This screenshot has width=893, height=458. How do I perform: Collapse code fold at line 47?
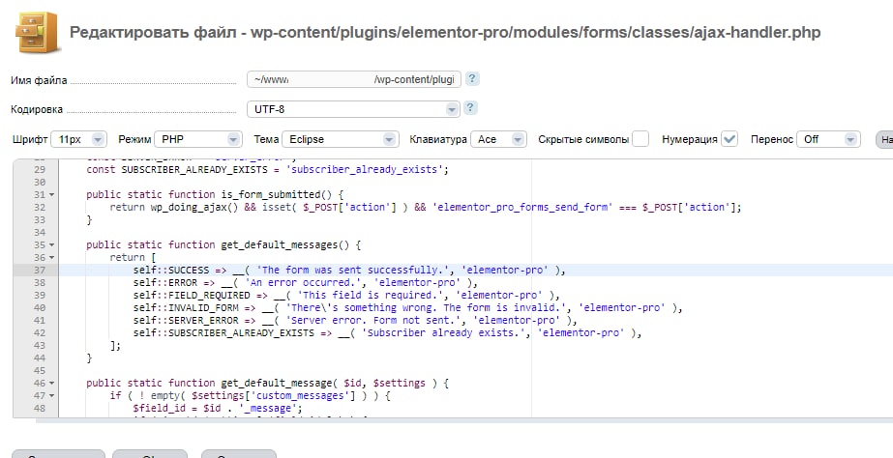coord(52,395)
